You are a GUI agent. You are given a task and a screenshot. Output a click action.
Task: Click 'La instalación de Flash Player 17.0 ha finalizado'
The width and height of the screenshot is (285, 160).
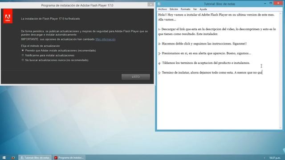point(50,19)
